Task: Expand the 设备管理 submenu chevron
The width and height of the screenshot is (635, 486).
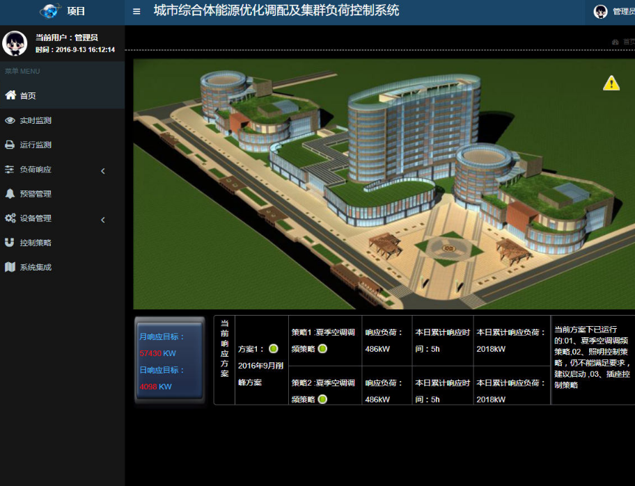Action: click(x=103, y=220)
